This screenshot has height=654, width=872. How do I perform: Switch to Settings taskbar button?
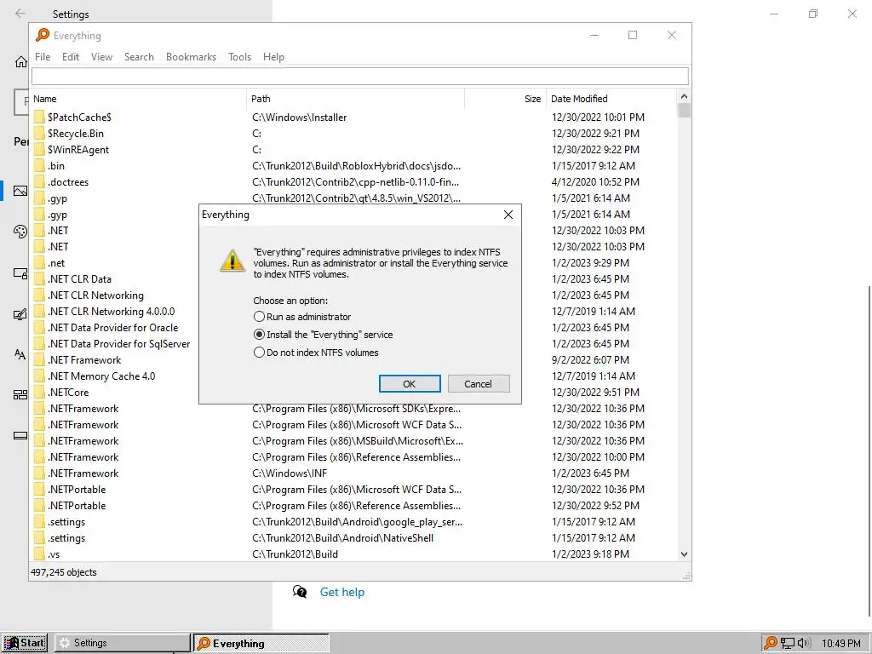click(123, 643)
